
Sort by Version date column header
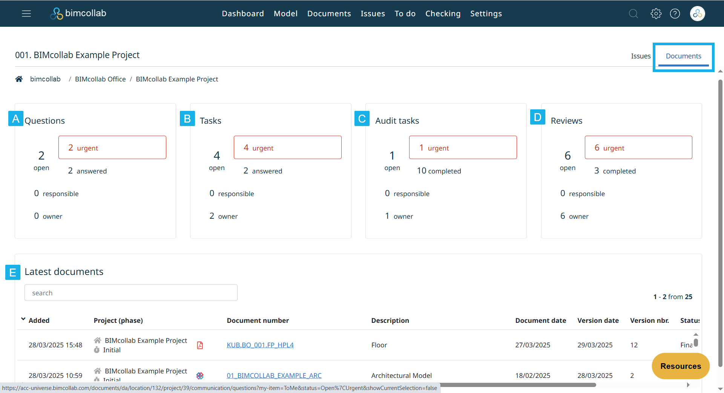(x=598, y=321)
